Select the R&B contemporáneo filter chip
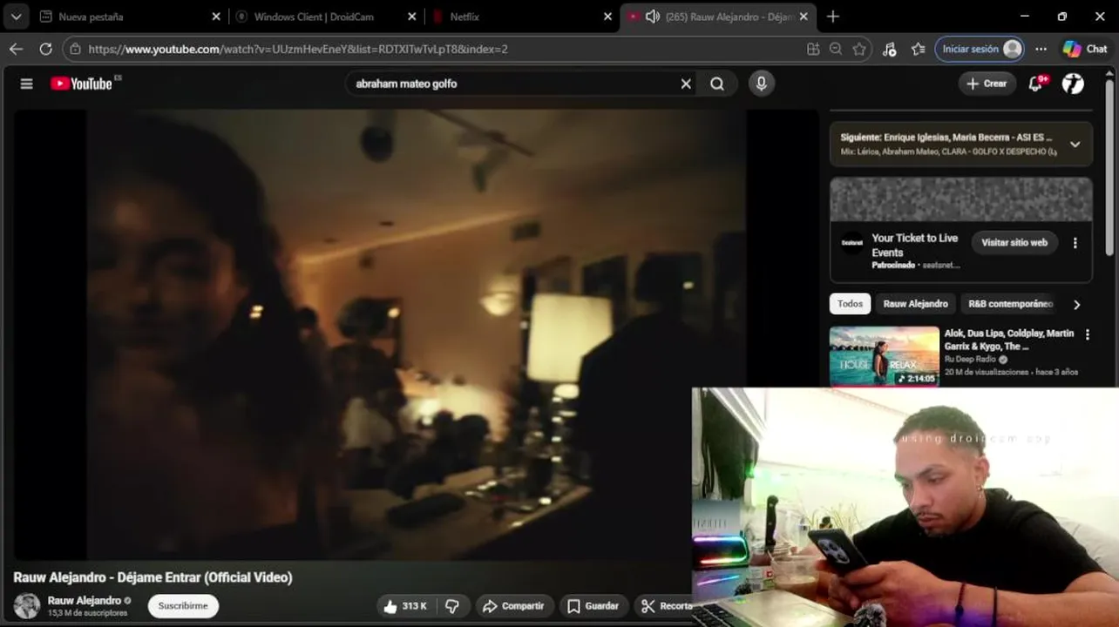 1010,304
